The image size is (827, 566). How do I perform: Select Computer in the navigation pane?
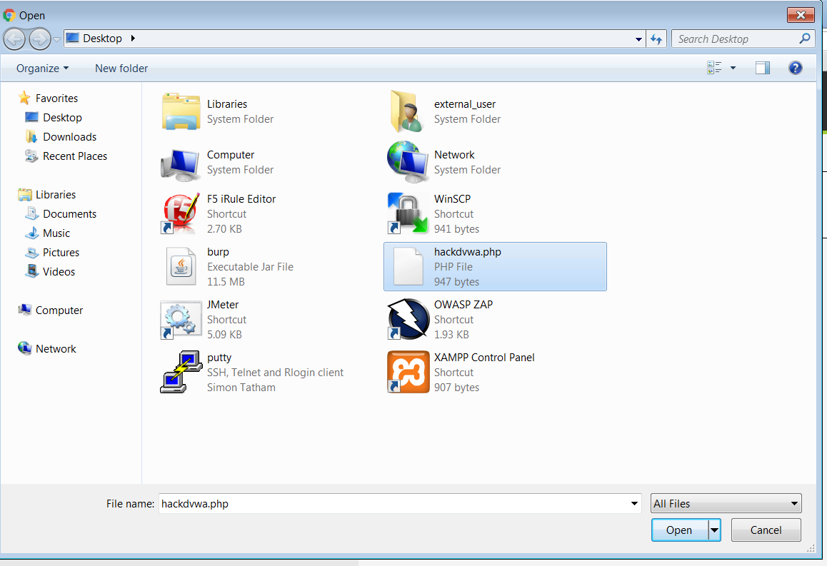59,310
